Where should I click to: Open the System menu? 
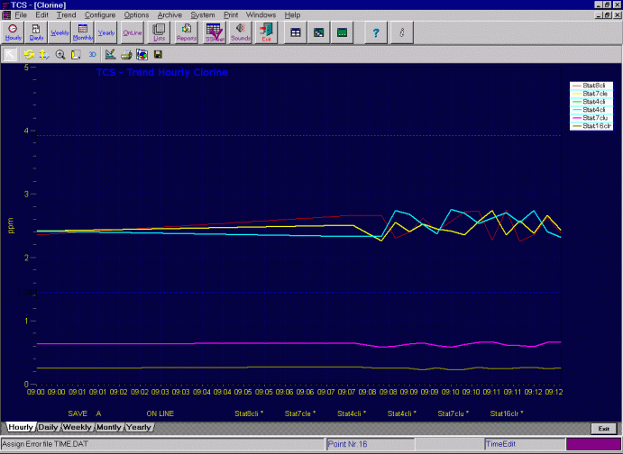[x=203, y=15]
